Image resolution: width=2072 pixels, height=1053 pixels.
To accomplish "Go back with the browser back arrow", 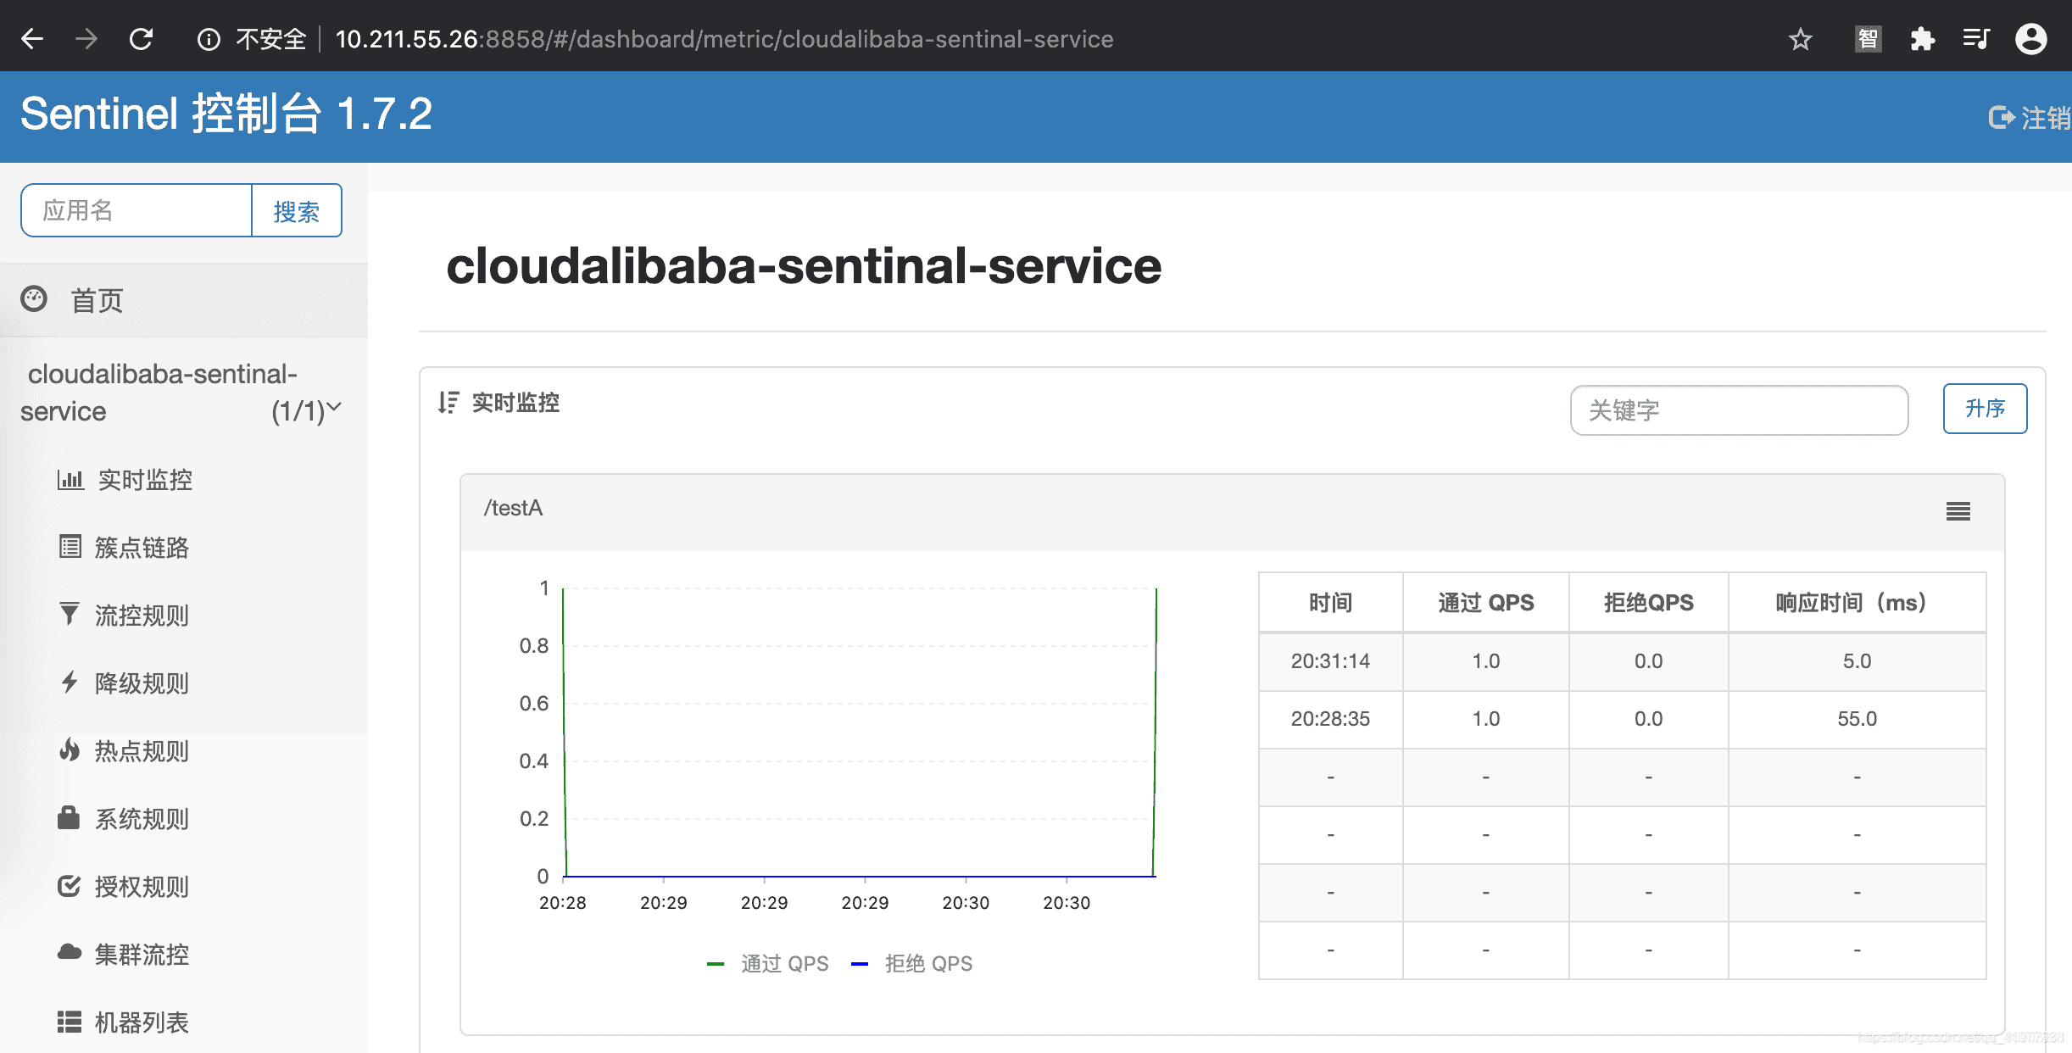I will pos(32,39).
